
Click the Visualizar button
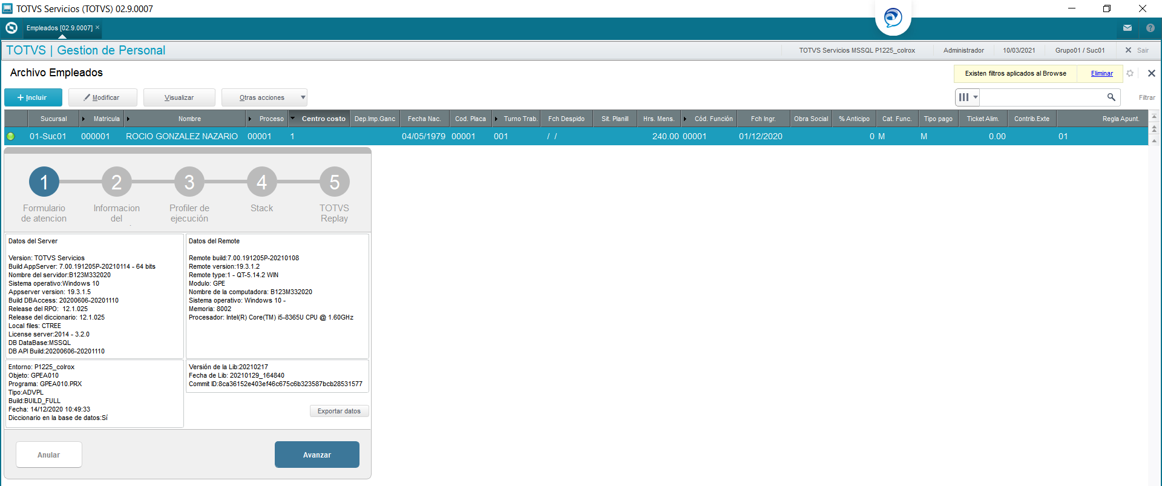pos(179,97)
